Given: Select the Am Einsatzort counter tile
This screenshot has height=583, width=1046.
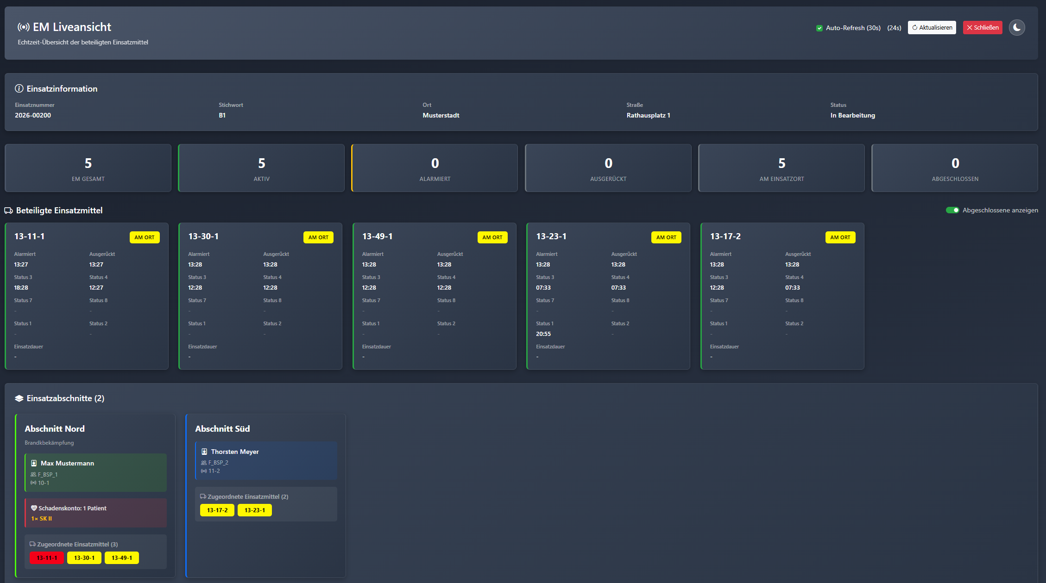Looking at the screenshot, I should tap(781, 168).
